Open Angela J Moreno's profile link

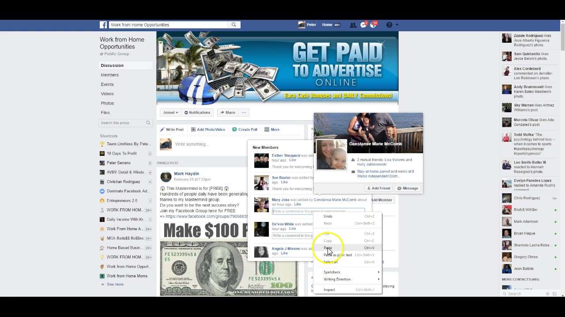pyautogui.click(x=286, y=249)
